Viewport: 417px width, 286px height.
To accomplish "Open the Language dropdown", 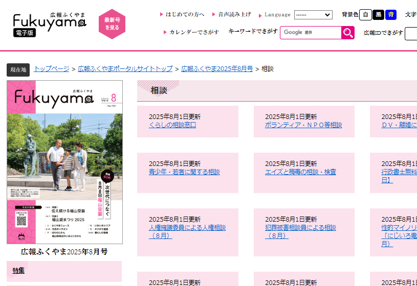I will 313,15.
